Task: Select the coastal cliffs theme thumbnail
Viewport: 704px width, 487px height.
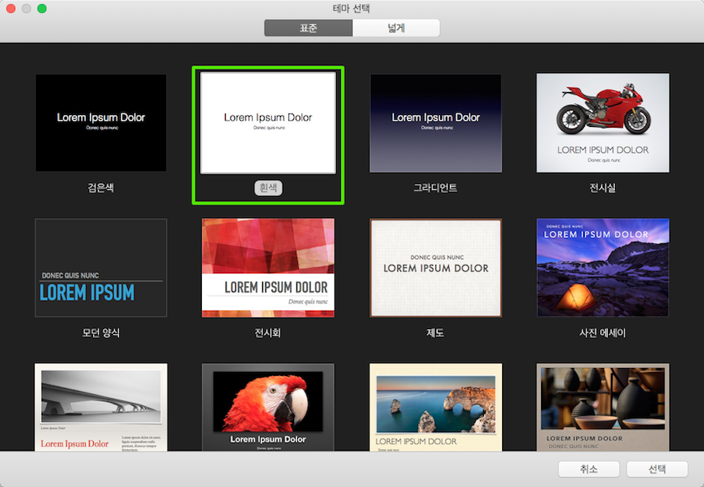Action: [435, 407]
